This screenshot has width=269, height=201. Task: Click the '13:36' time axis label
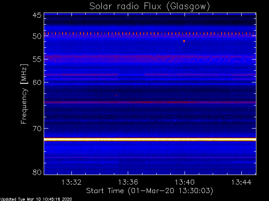tap(128, 183)
